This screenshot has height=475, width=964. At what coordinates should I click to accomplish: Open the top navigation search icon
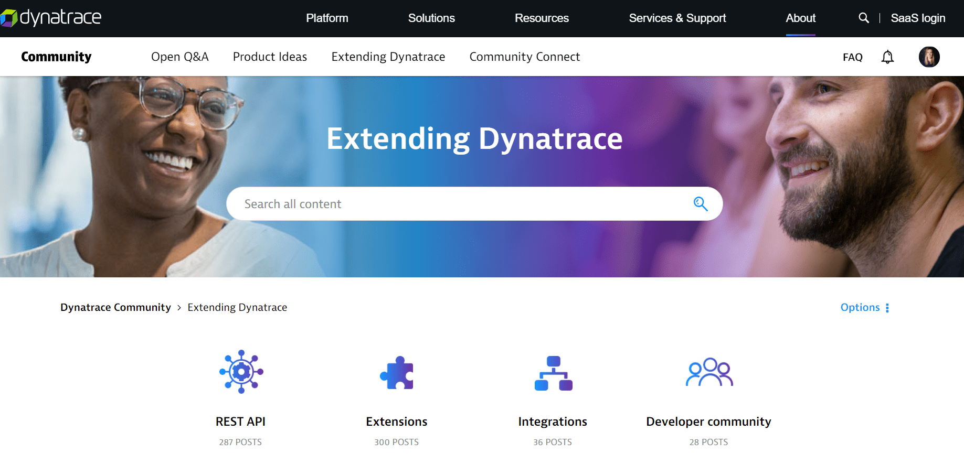coord(864,18)
